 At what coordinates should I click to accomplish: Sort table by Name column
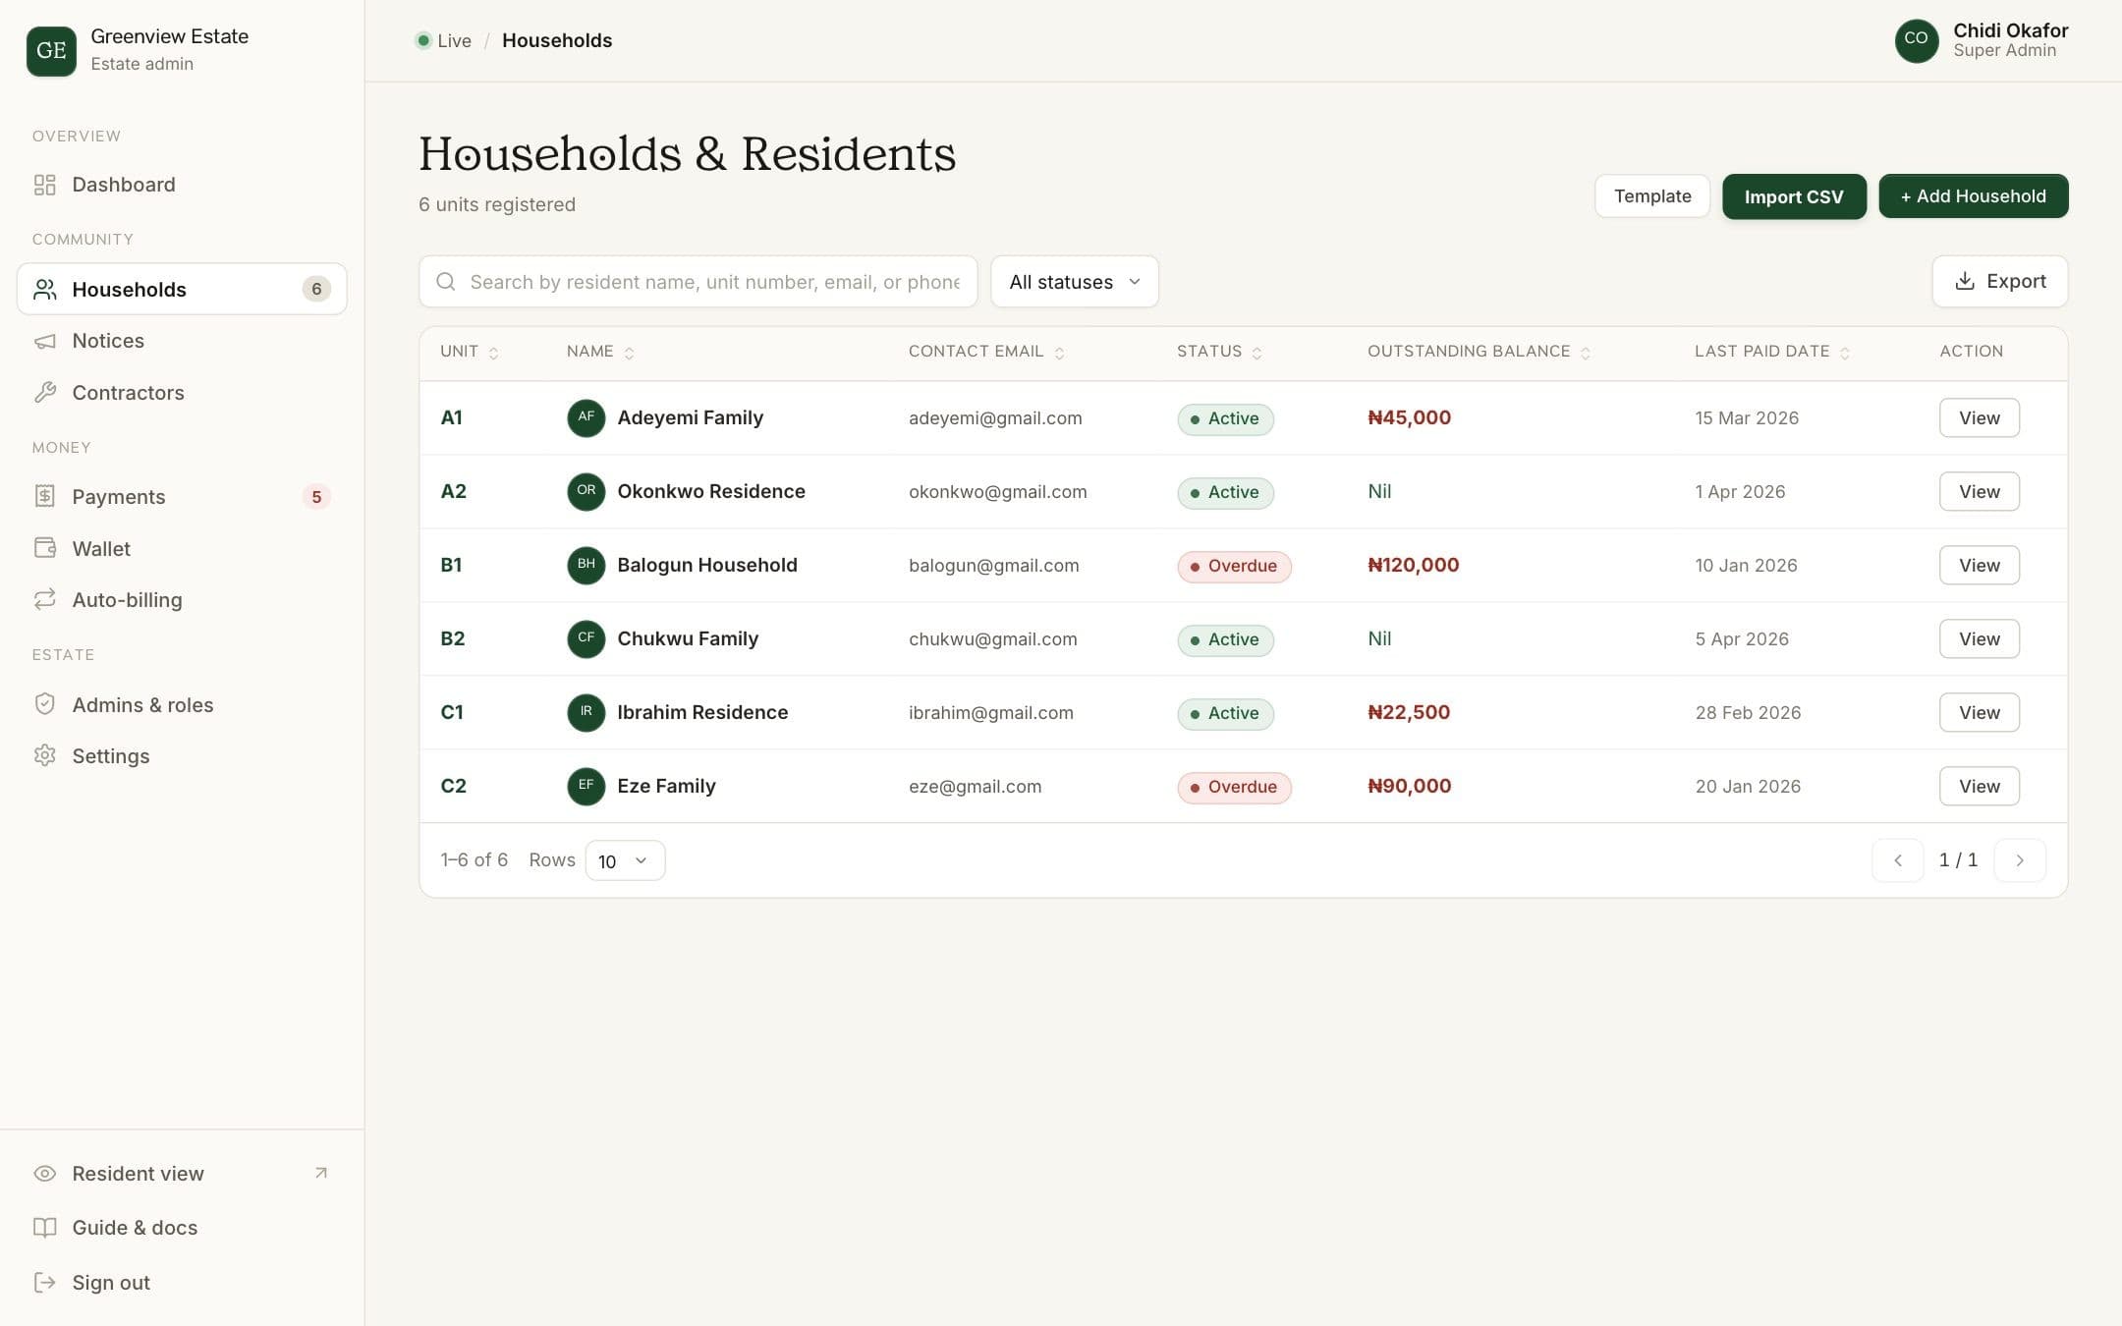coord(600,352)
